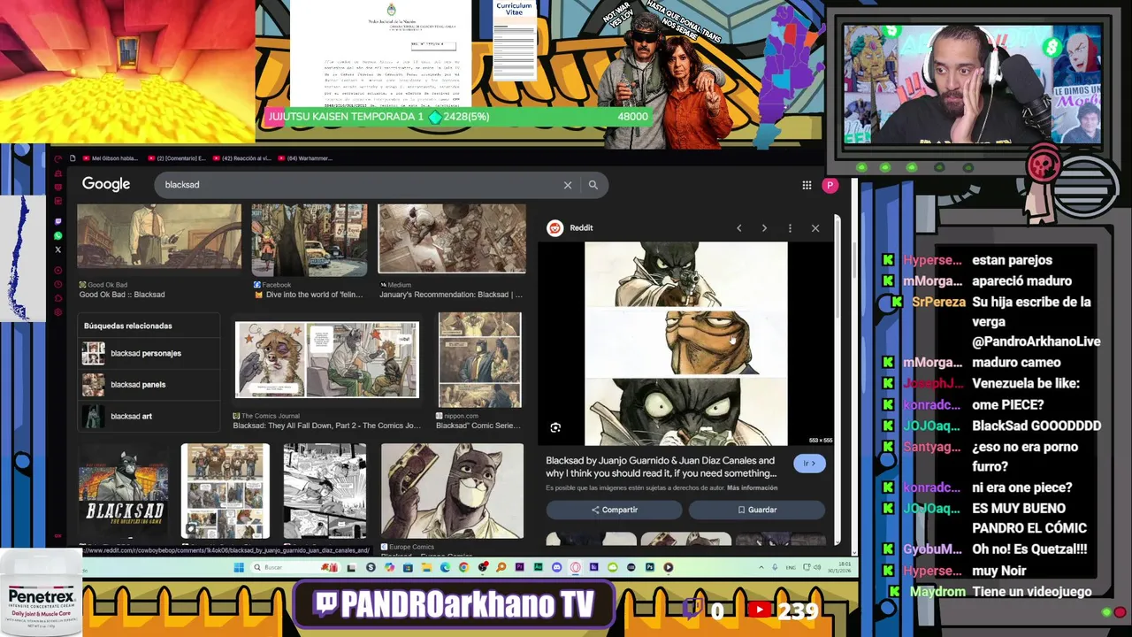The width and height of the screenshot is (1132, 637).
Task: Open WhatsApp from the browser sidebar
Action: click(x=58, y=236)
